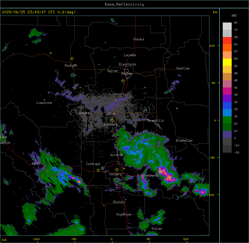Viewport: 249px width, 243px height.
Task: Select the yellow 51-54 dBZ legend swatch
Action: coord(227,62)
